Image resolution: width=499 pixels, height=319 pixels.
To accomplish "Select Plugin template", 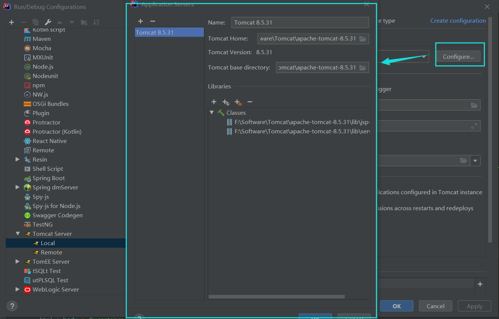I will coord(41,113).
